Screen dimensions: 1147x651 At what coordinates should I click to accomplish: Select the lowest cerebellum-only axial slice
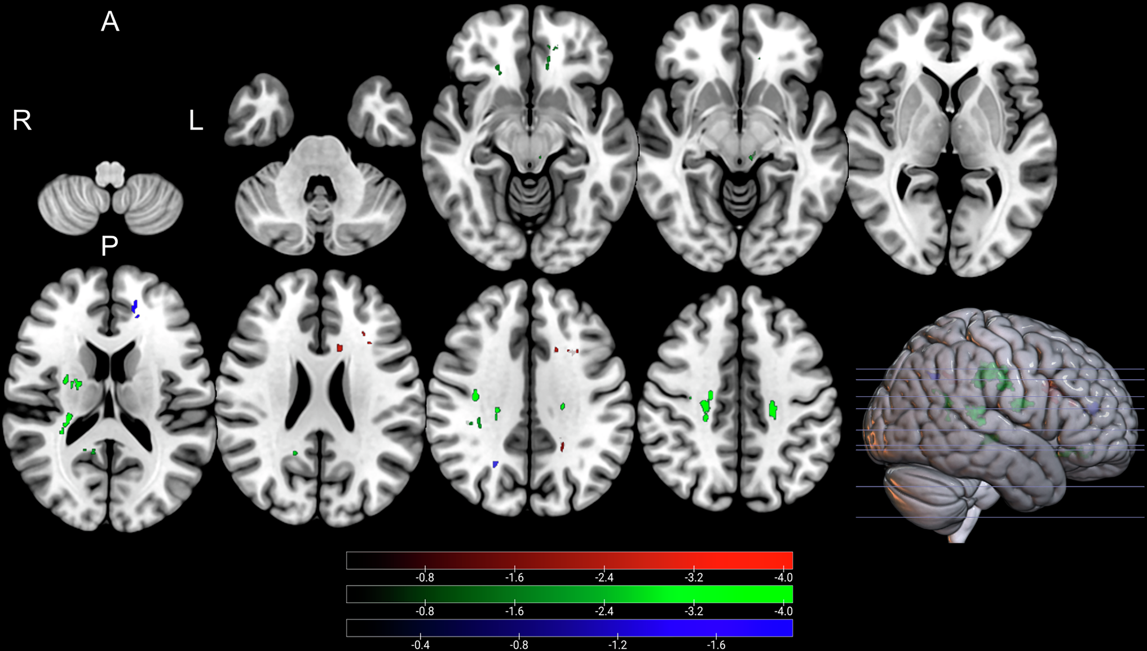111,198
